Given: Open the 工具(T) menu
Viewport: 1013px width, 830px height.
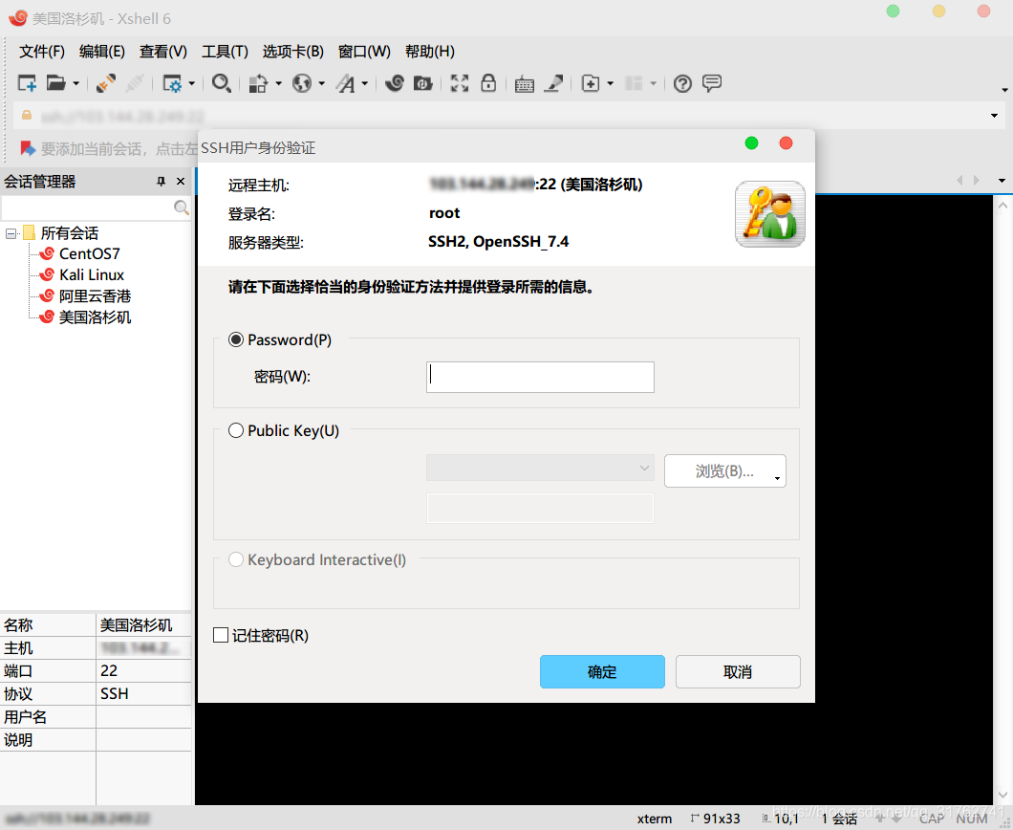Looking at the screenshot, I should tap(225, 51).
